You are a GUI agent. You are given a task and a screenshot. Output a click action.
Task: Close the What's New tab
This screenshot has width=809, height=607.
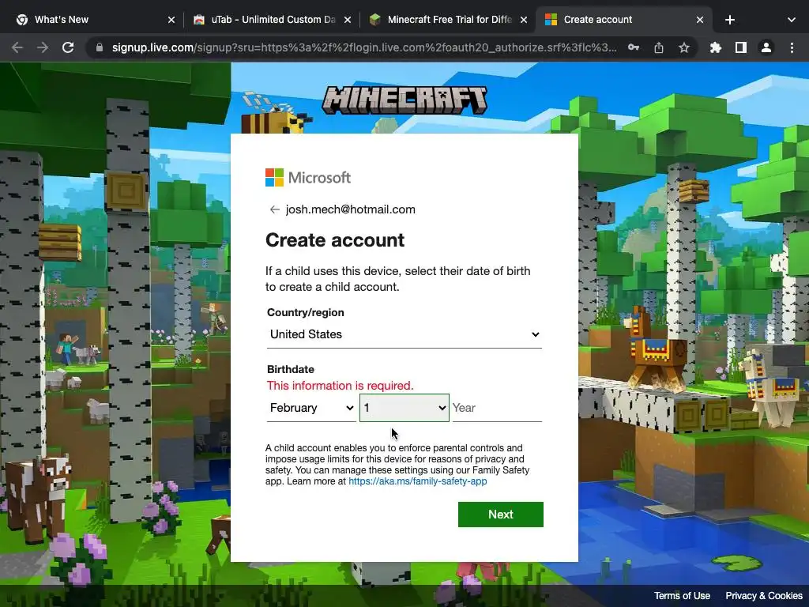[171, 20]
